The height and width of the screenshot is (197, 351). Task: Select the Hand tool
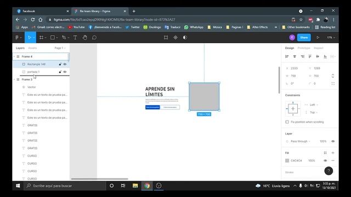[85, 38]
